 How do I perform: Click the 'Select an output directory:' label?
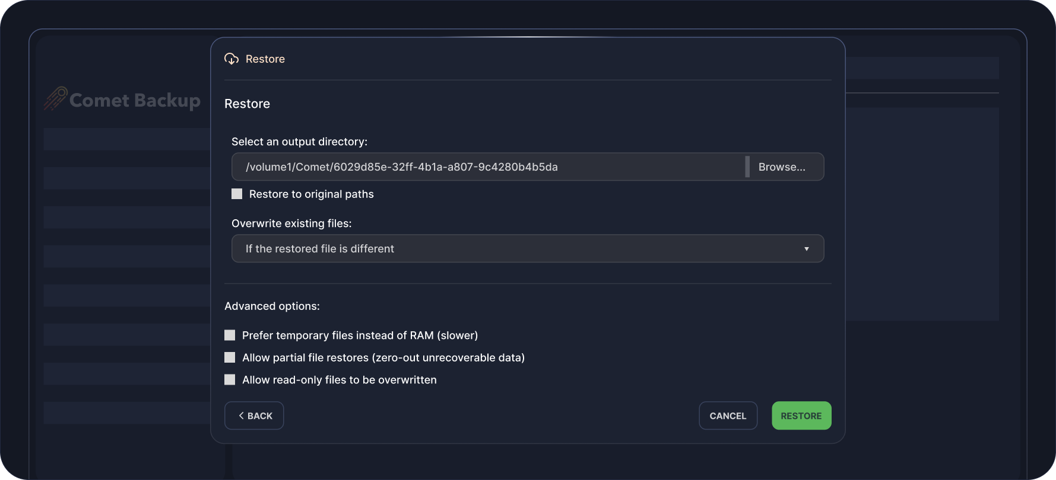(x=299, y=142)
